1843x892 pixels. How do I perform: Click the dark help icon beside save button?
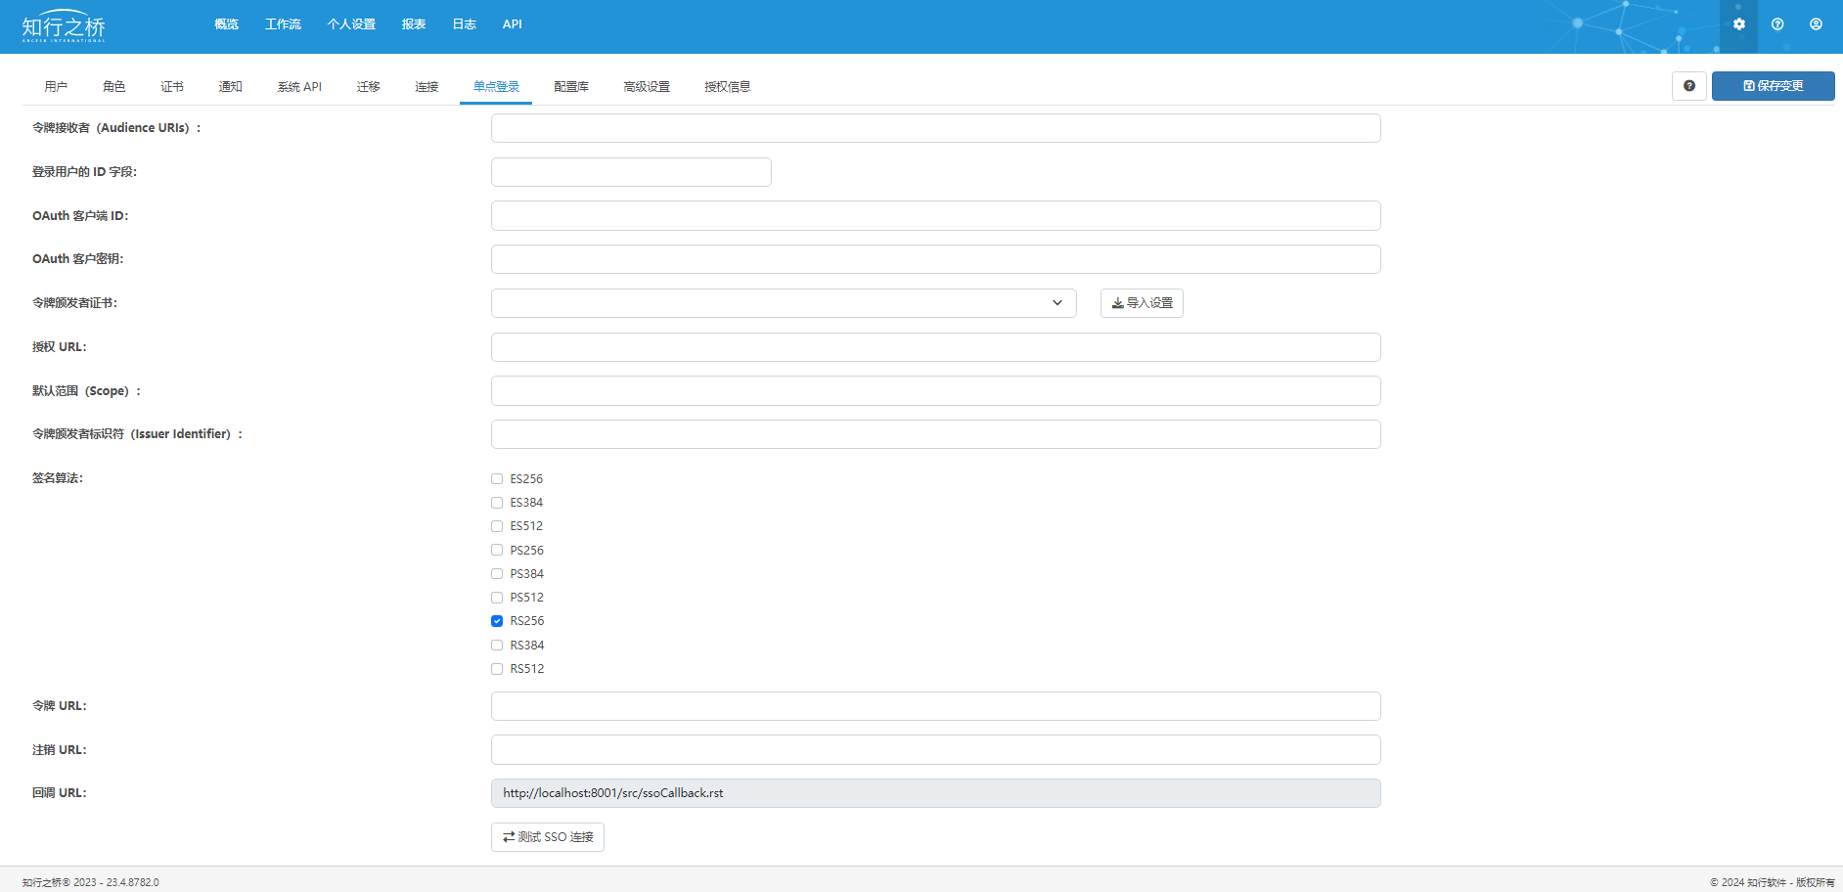[1688, 86]
